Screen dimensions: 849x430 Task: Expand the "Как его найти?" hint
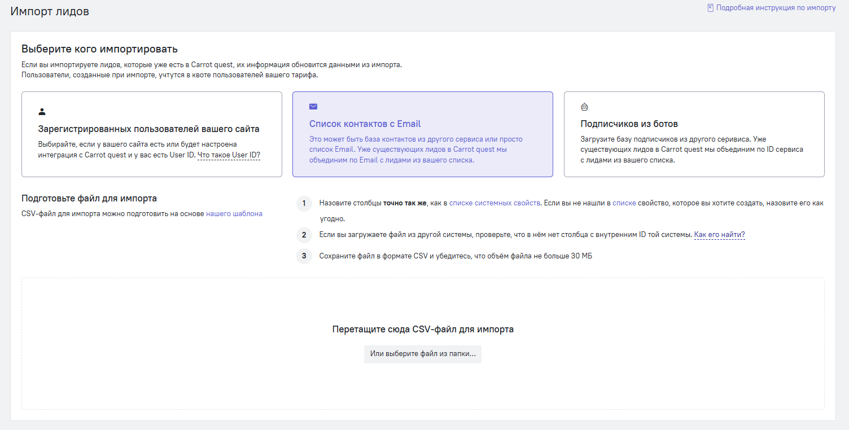[719, 235]
